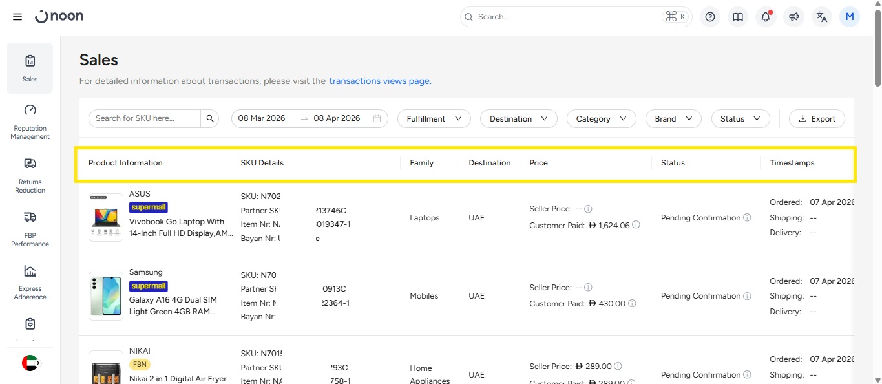Open the notifications bell
Viewport: 882px width, 384px height.
[x=766, y=17]
